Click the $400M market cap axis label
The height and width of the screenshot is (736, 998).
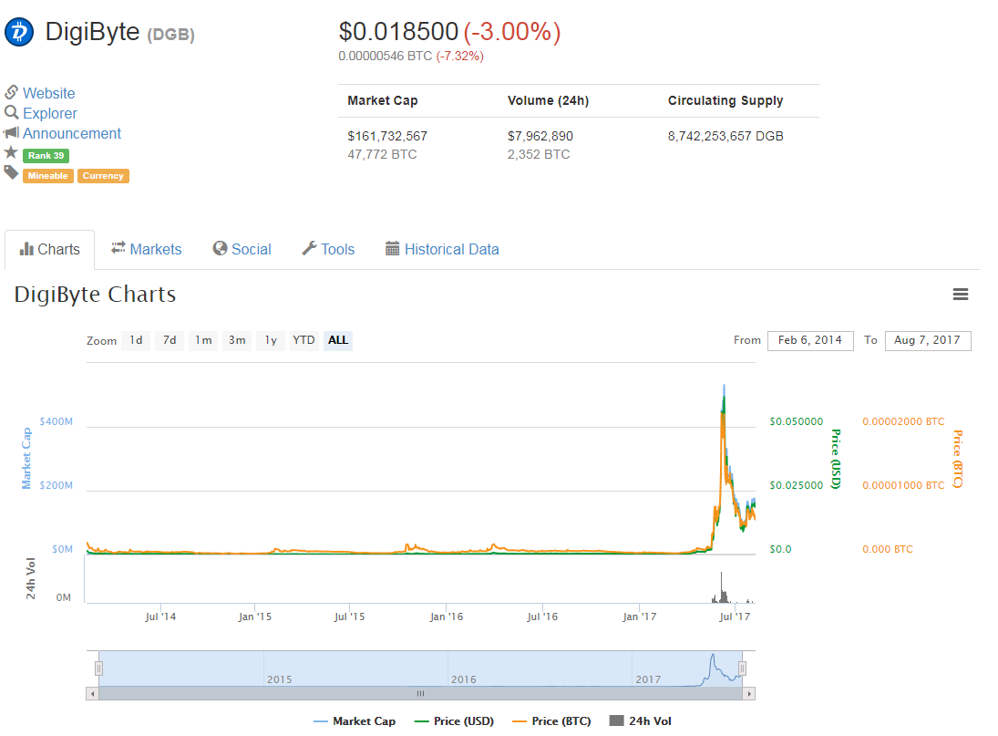click(56, 421)
